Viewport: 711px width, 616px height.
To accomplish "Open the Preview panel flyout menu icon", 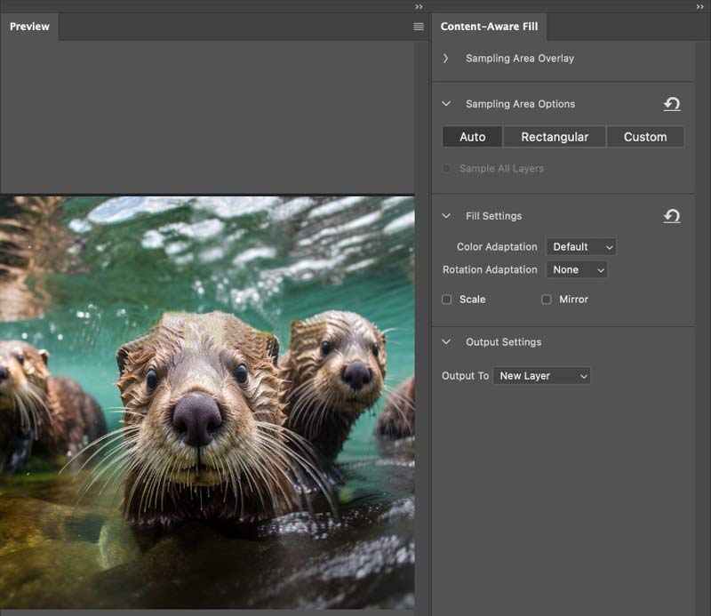I will point(419,27).
